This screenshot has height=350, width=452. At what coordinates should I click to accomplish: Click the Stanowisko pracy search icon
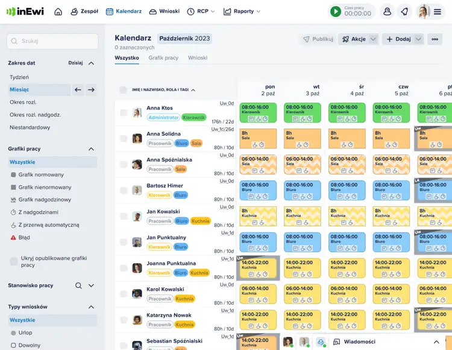click(78, 285)
